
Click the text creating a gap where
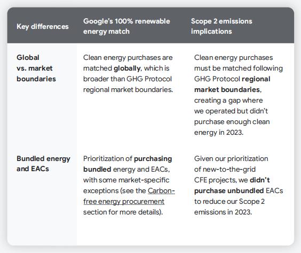[x=228, y=100]
